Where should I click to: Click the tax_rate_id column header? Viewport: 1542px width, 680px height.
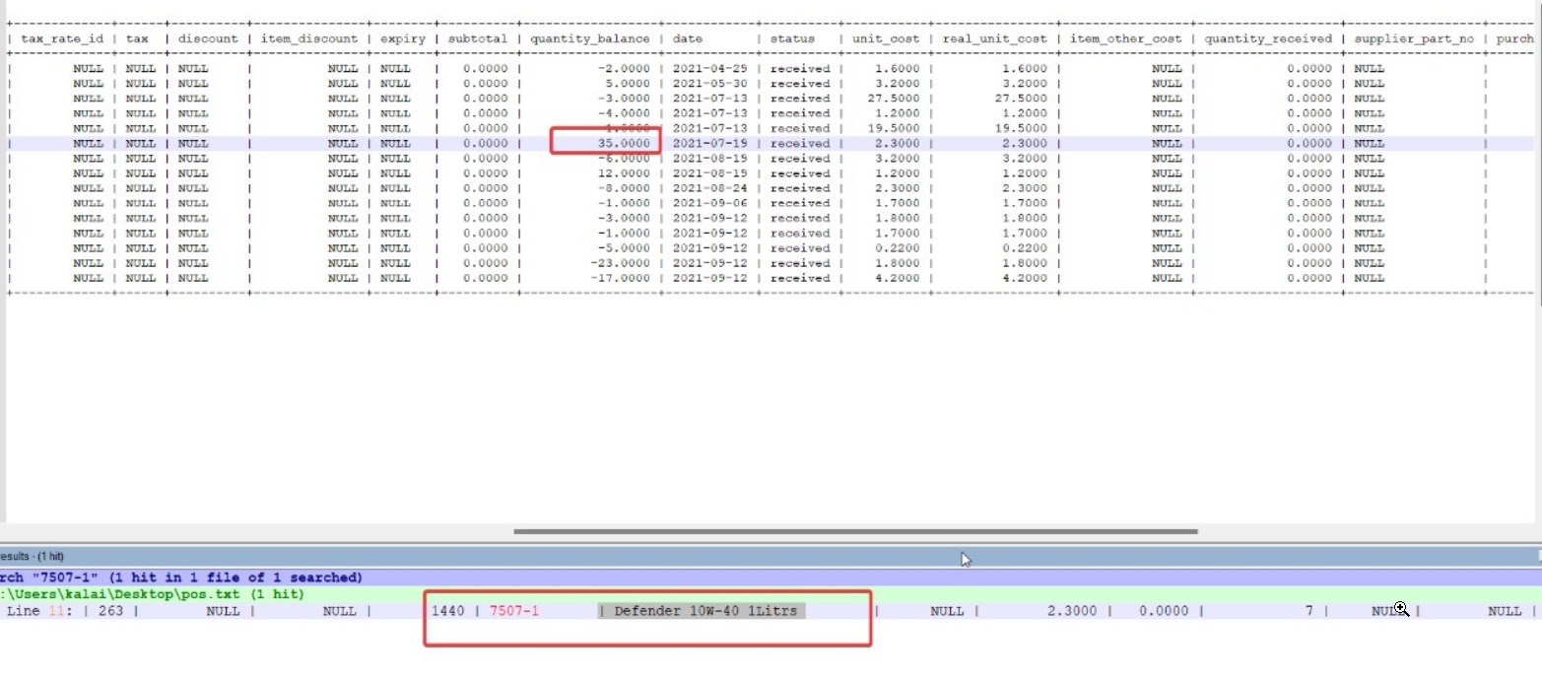(x=62, y=39)
